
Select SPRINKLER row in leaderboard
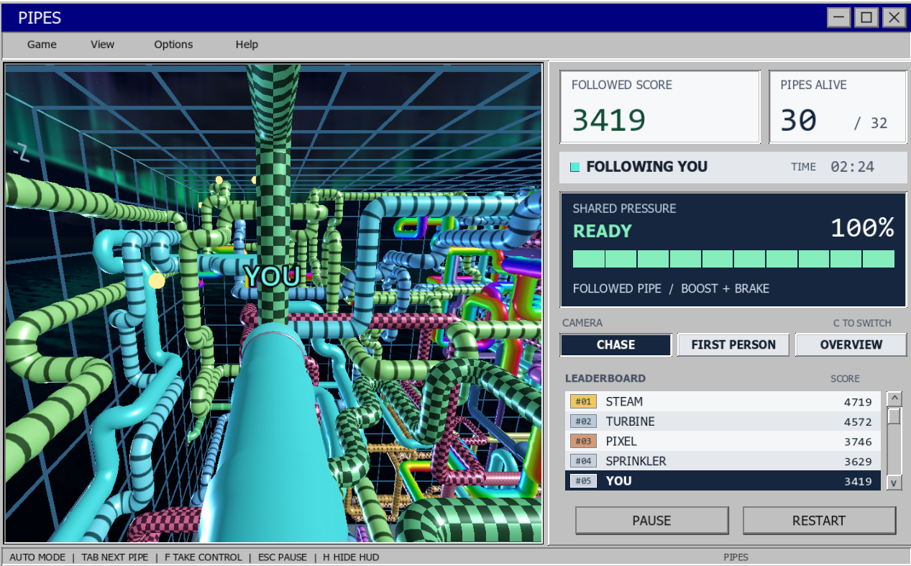point(723,461)
